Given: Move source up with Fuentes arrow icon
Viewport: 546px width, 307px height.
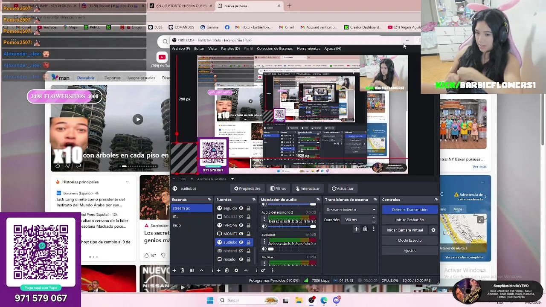Looking at the screenshot, I should [246, 270].
